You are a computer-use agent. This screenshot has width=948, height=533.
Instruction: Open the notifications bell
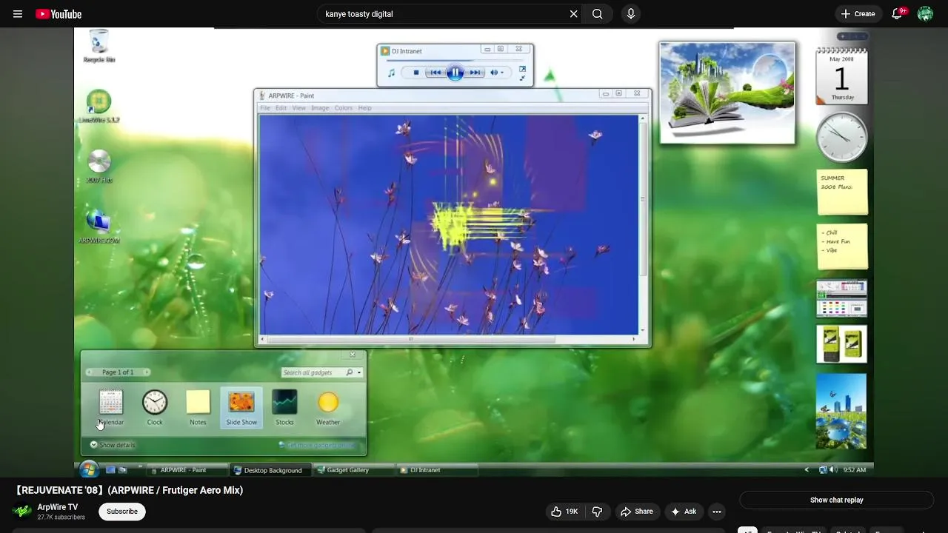click(897, 14)
